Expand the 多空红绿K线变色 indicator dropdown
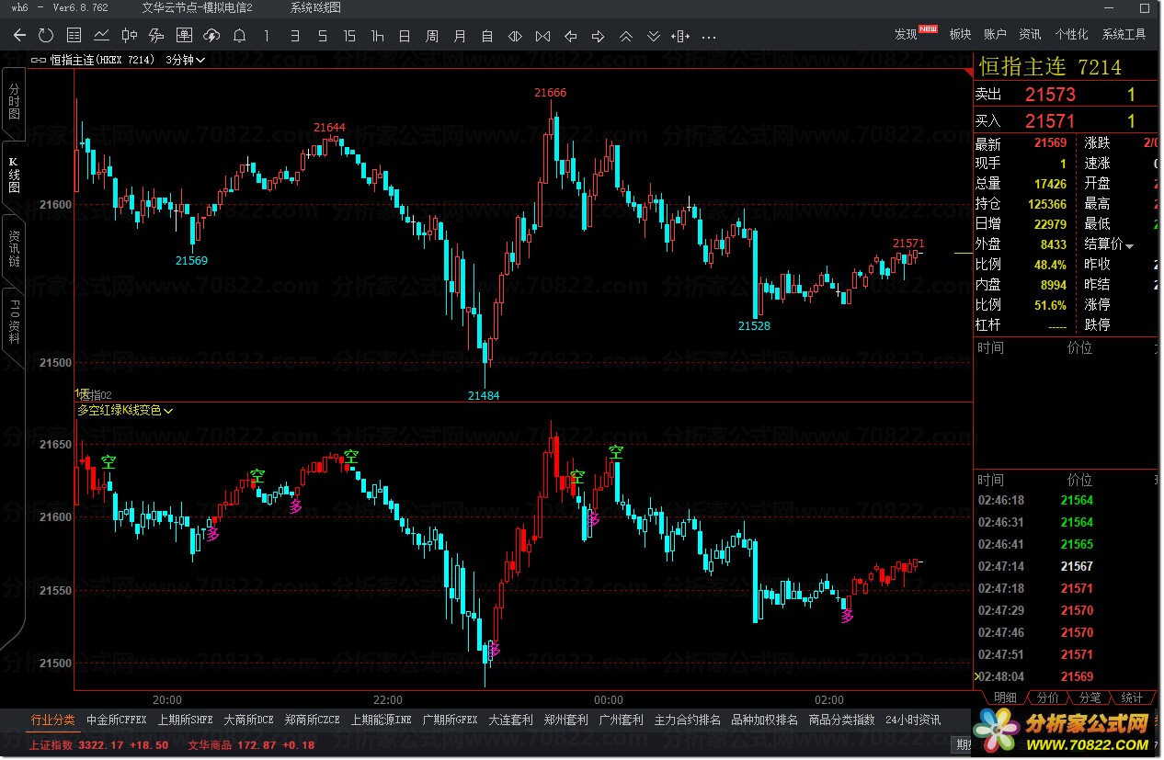The image size is (1164, 760). [x=168, y=411]
